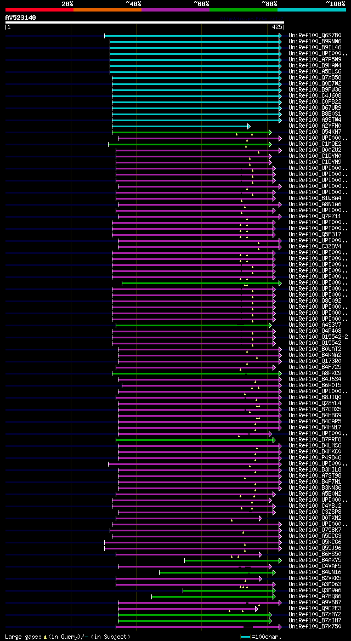The height and width of the screenshot is (641, 351).
Task: Choose the UniRef100_B1WBA4 hit label
Action: pos(315,198)
